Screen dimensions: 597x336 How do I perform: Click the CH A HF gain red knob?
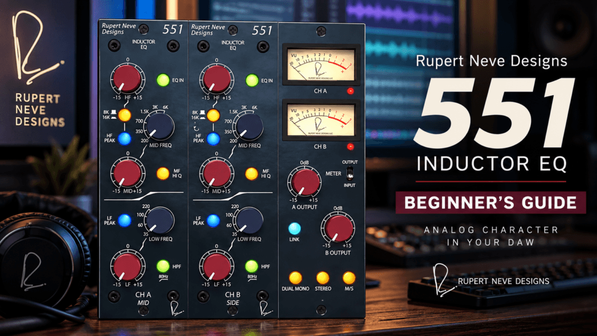[x=127, y=79]
